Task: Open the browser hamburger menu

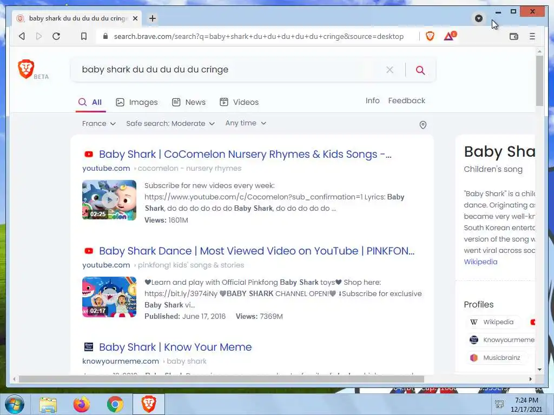Action: click(532, 36)
